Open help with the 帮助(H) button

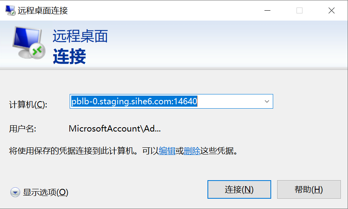(309, 190)
